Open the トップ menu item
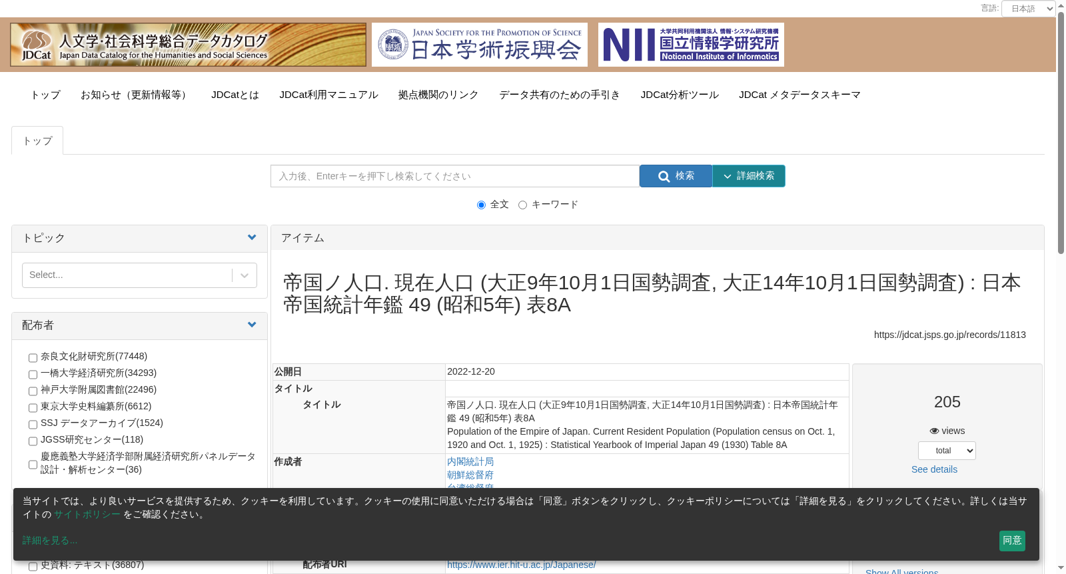The image size is (1066, 574). click(45, 95)
